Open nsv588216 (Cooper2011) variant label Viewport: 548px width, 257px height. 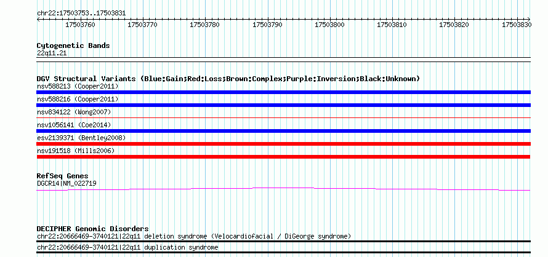pos(78,99)
